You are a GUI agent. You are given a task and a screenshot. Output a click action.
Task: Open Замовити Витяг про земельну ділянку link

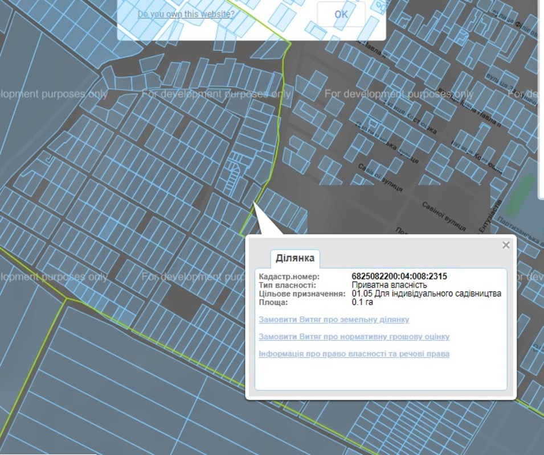pyautogui.click(x=334, y=320)
